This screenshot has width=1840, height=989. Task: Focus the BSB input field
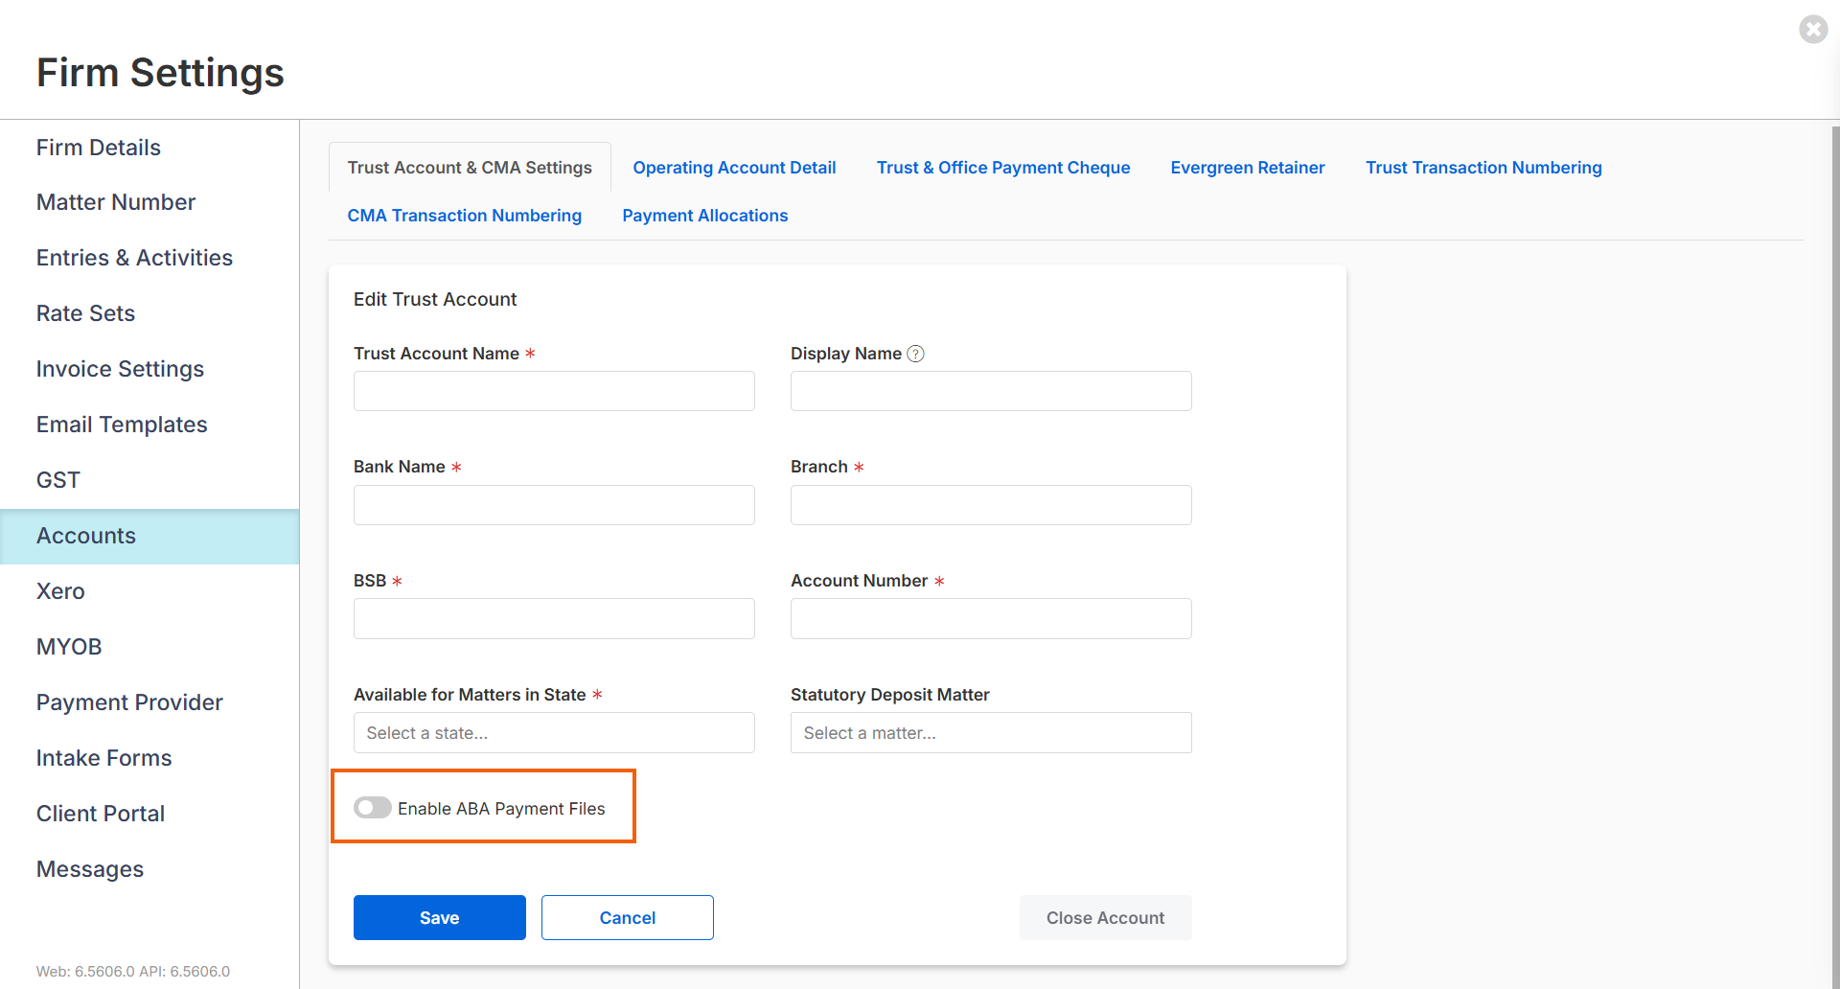pyautogui.click(x=554, y=618)
